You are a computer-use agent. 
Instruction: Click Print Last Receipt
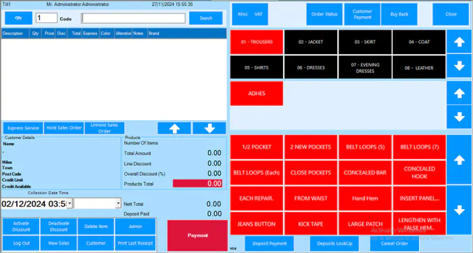coord(135,243)
